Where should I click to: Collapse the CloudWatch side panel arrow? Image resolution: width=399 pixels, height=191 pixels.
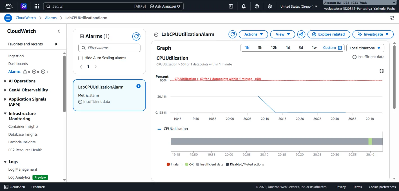tap(59, 31)
